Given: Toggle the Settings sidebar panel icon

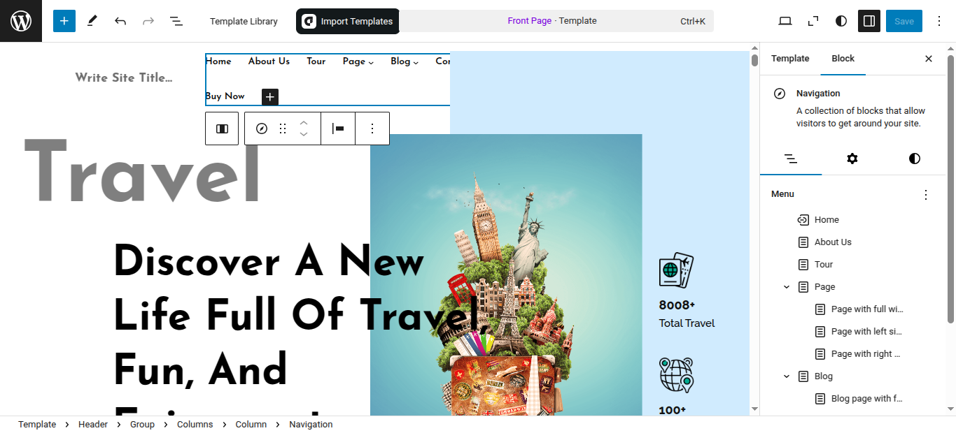Looking at the screenshot, I should (x=869, y=21).
